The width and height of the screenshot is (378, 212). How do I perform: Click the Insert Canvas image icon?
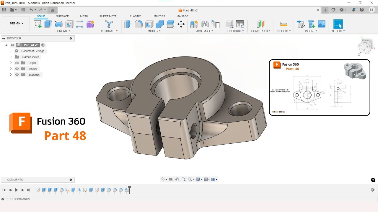[x=322, y=24]
